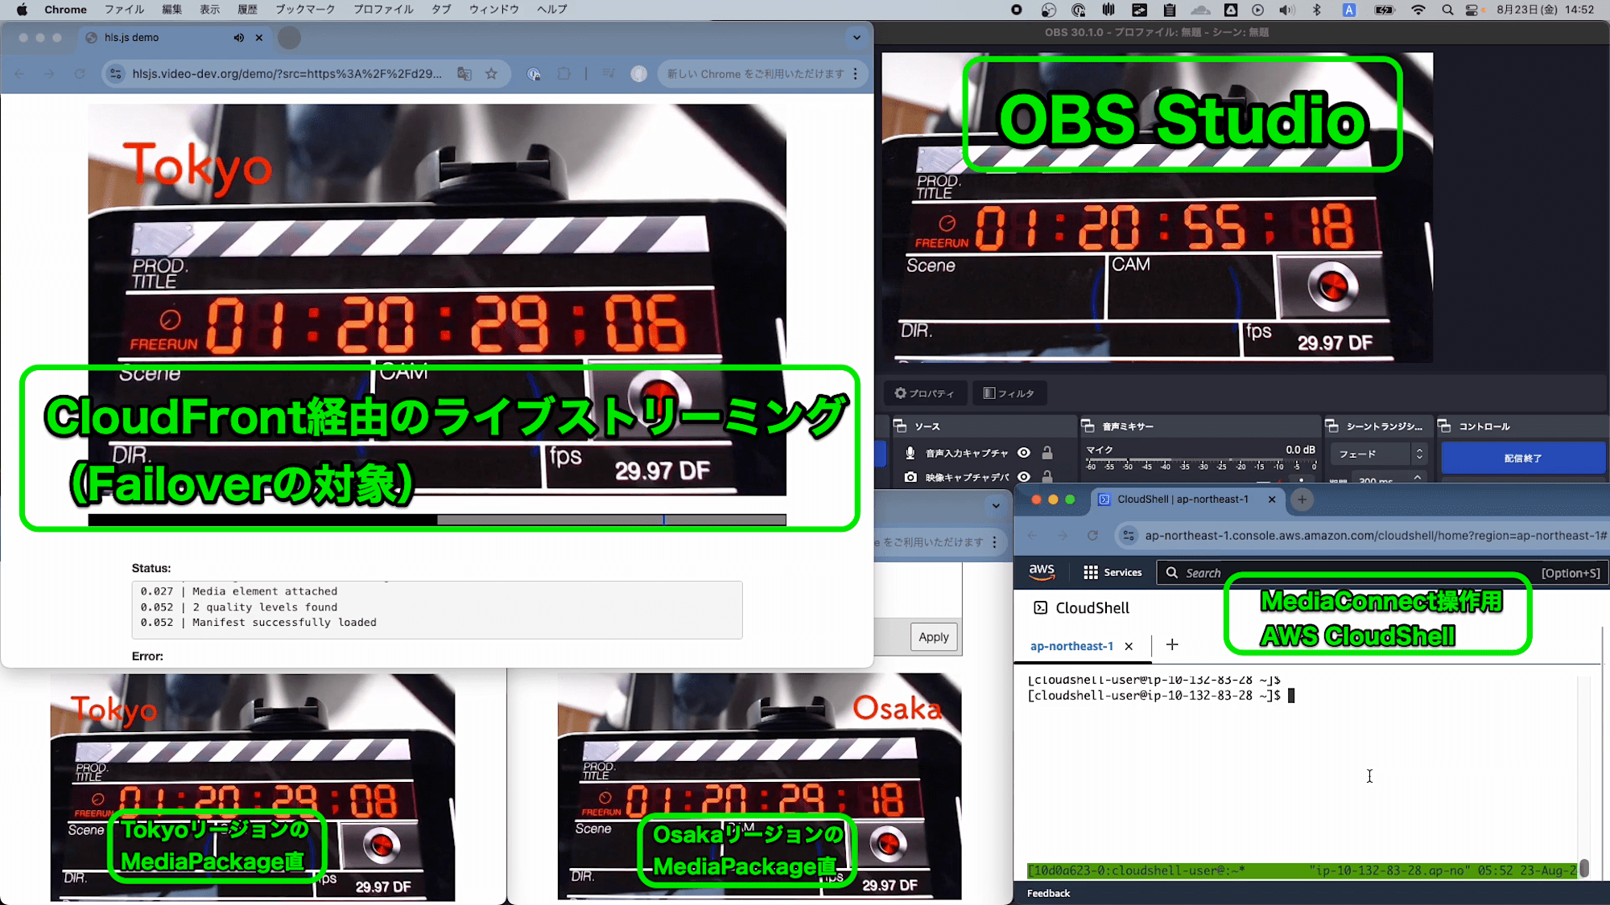Open macOS volume control in menu bar
The width and height of the screenshot is (1610, 905).
coord(1286,10)
